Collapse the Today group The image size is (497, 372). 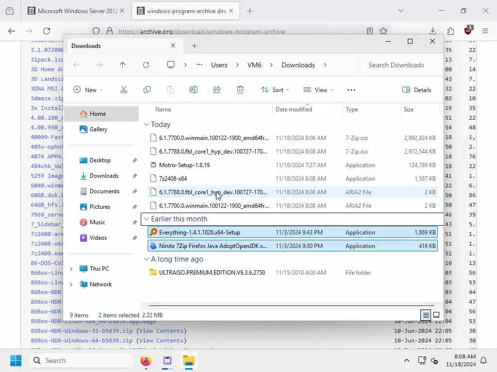click(x=146, y=124)
